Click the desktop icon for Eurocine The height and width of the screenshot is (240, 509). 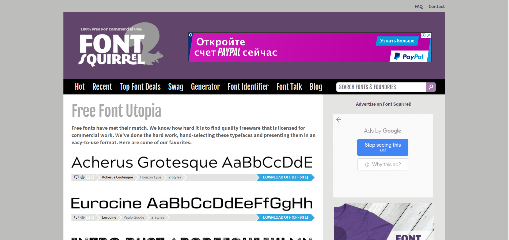click(x=76, y=217)
